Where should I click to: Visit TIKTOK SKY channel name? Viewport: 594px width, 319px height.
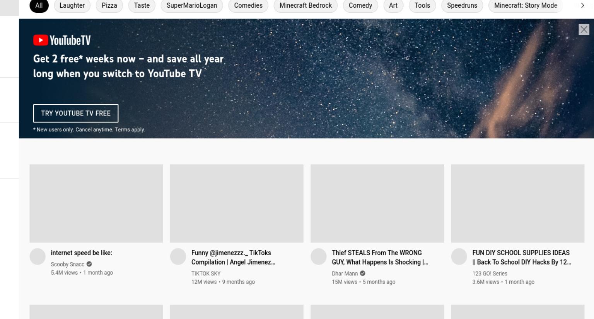pyautogui.click(x=206, y=273)
